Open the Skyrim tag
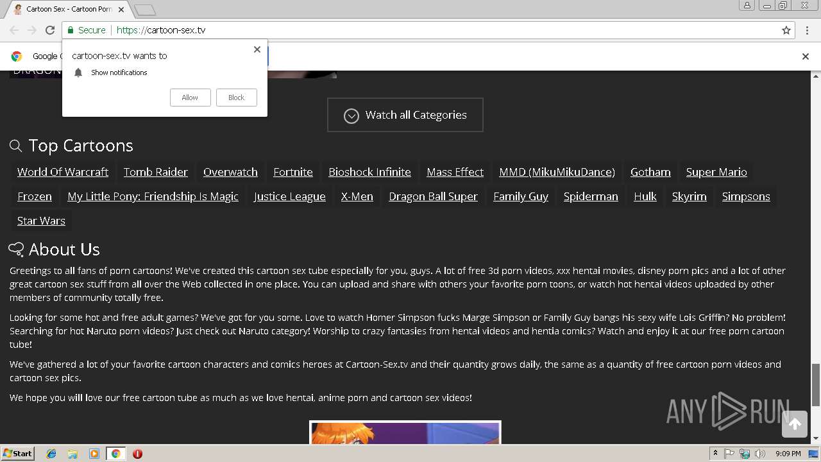Viewport: 821px width, 462px height. 690,196
